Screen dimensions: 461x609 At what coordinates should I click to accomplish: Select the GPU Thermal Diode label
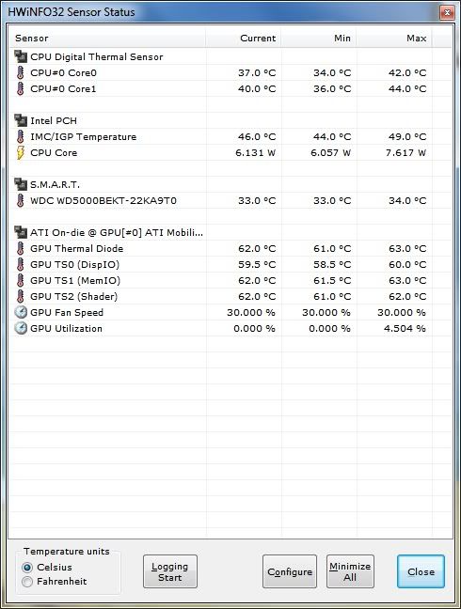[76, 248]
